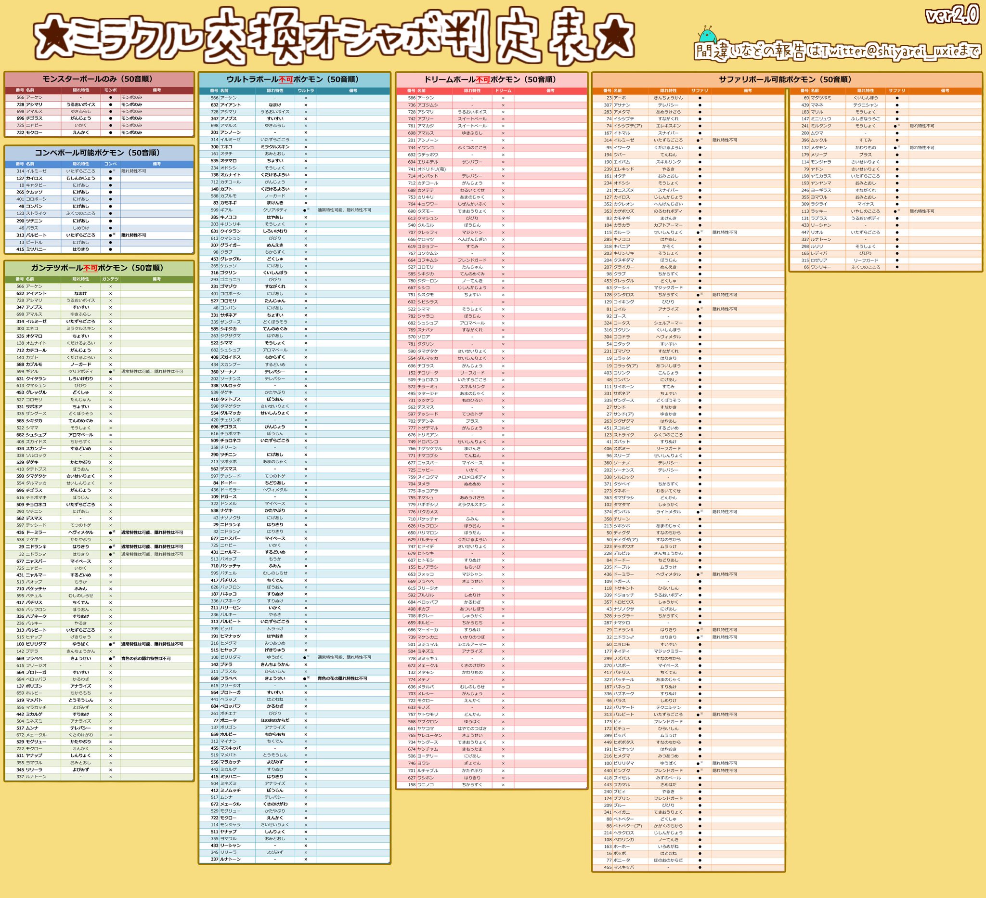
Task: Click 741 オドリドリ(竜) in the ドリームボール table
Action: 427,169
